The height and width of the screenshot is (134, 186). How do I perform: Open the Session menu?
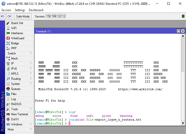pos(6,10)
